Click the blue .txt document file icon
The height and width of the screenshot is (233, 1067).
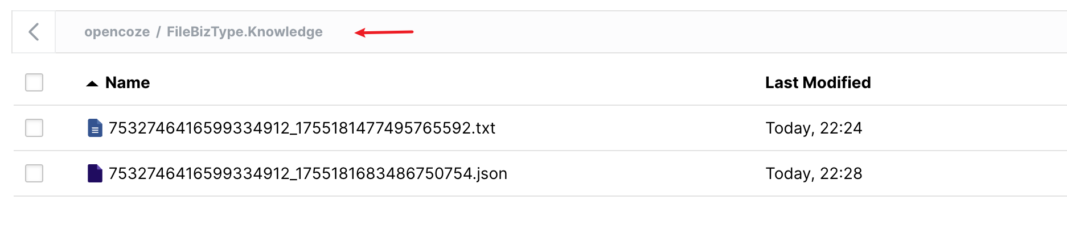pos(95,128)
